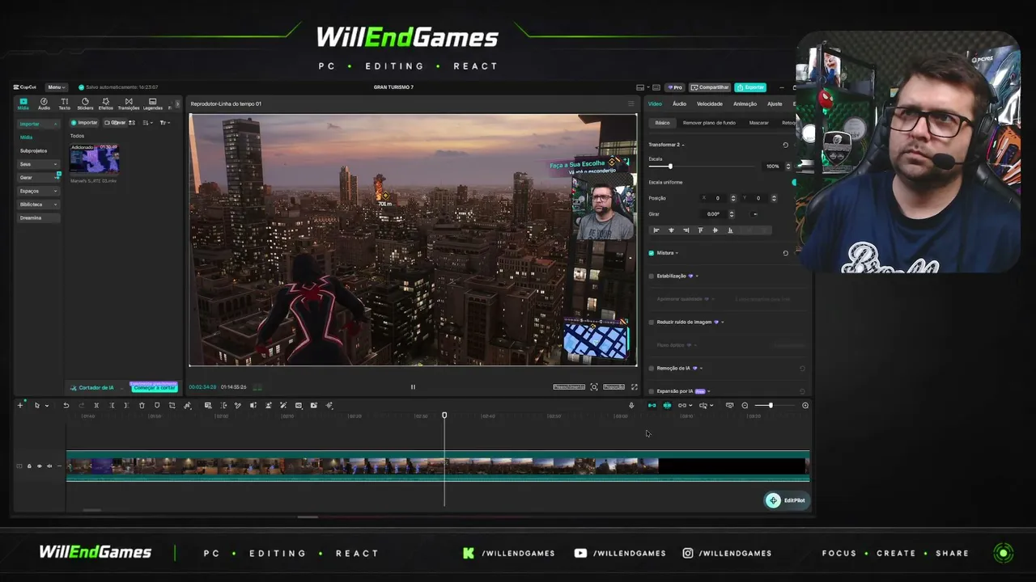Click the align horizontal center icon

pyautogui.click(x=671, y=230)
